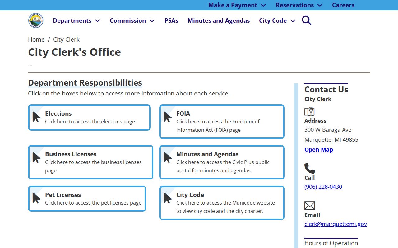
Task: Open PSAs in the navigation bar
Action: click(x=171, y=20)
